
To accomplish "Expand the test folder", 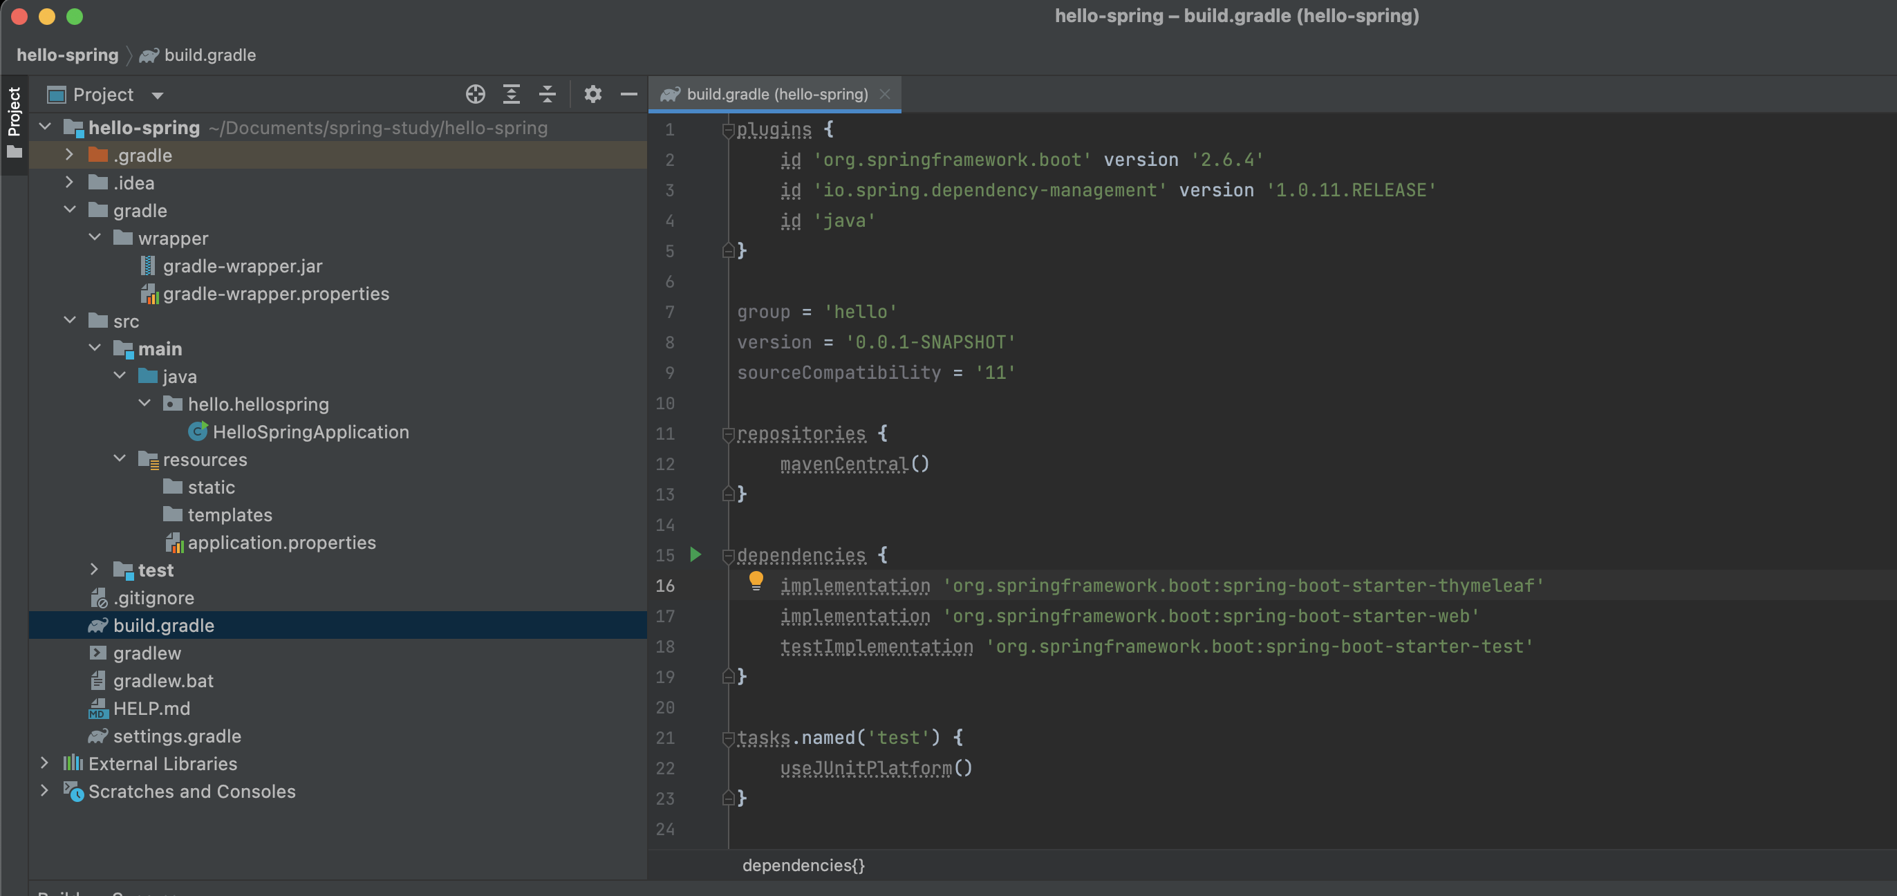I will tap(94, 569).
